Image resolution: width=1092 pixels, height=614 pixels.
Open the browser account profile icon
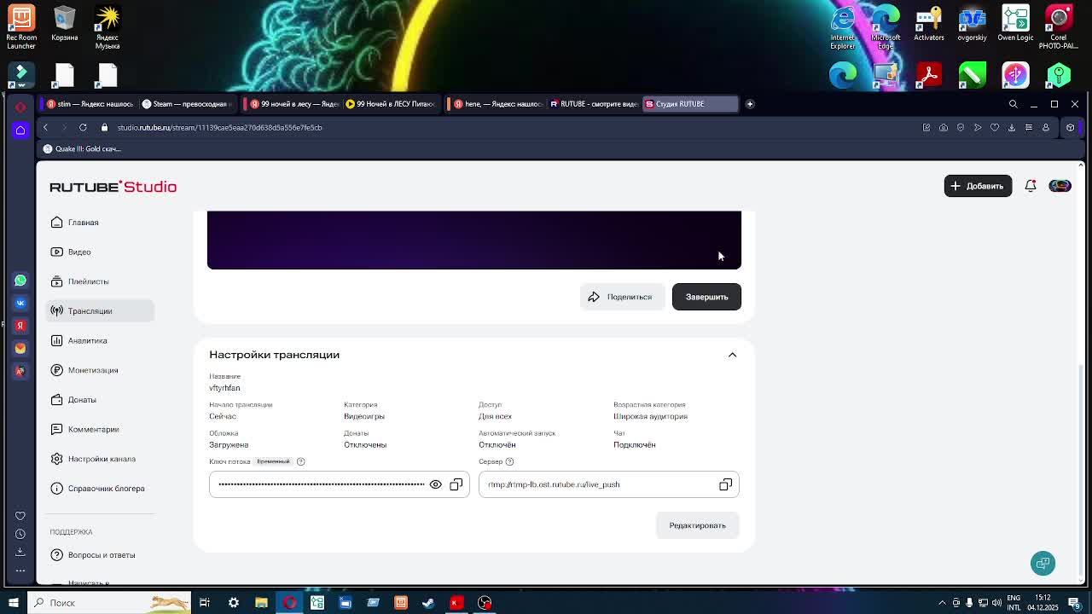[x=1046, y=127]
